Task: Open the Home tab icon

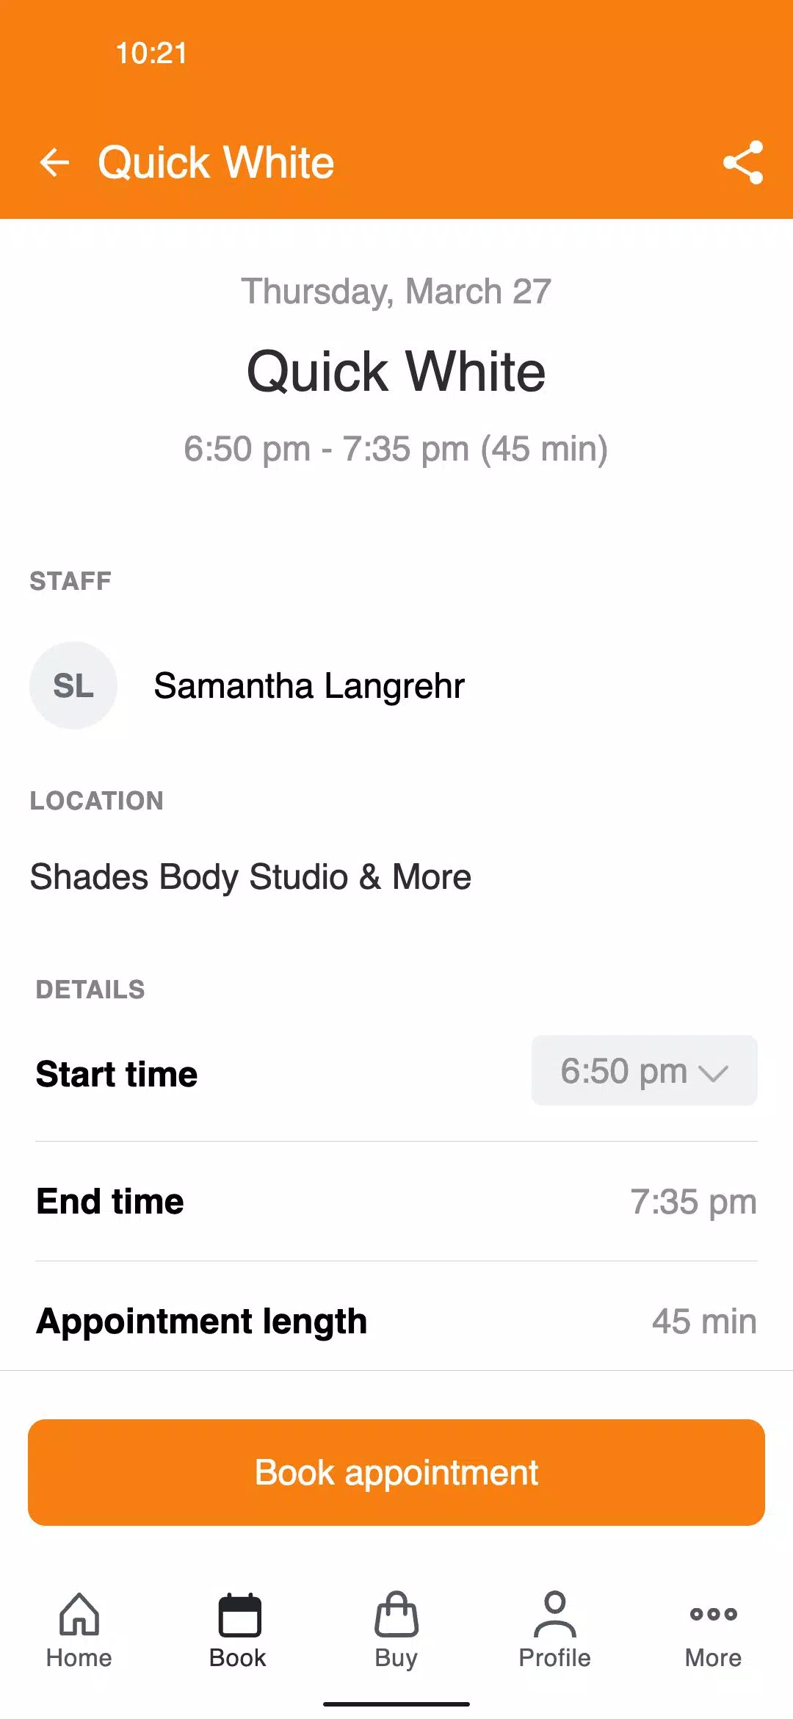Action: point(79,1614)
